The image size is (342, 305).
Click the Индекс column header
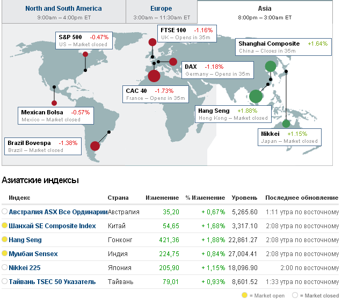click(x=19, y=198)
